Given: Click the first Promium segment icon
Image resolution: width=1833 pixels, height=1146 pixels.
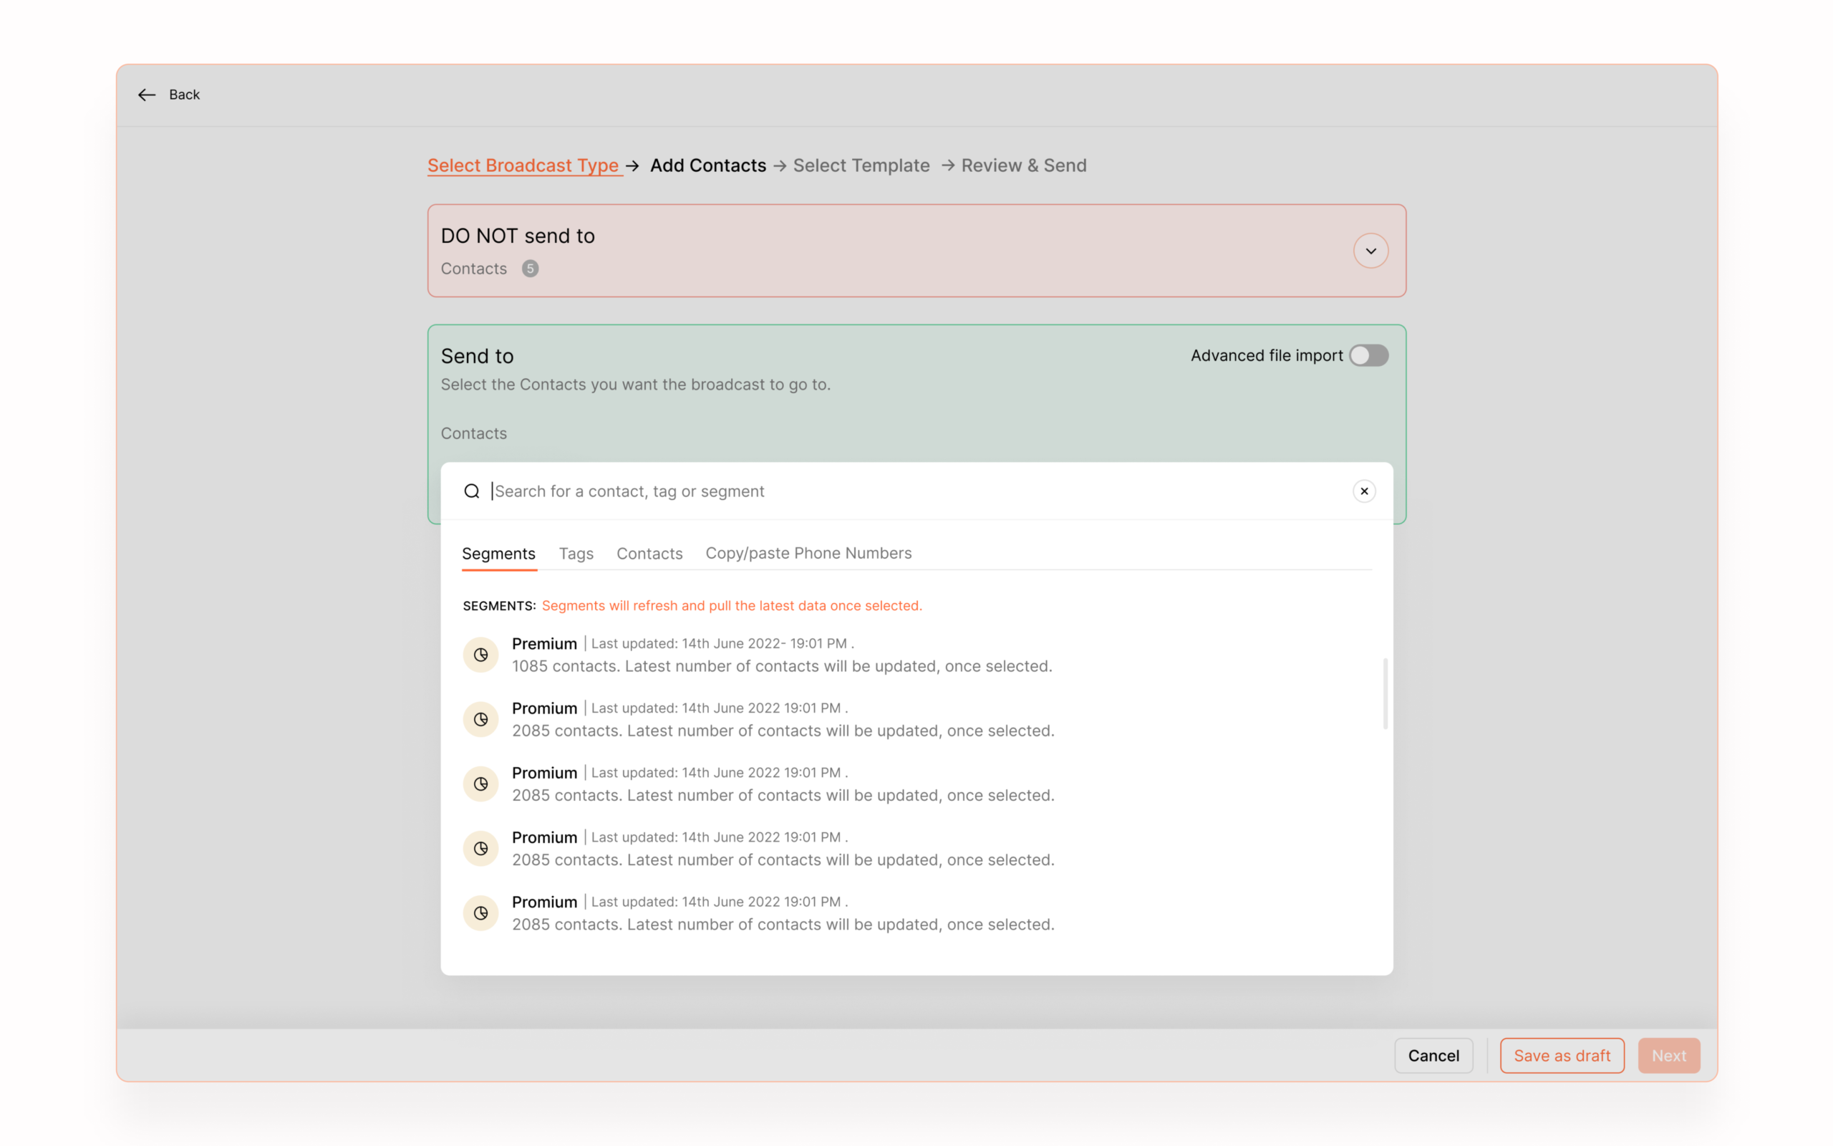Looking at the screenshot, I should click(x=480, y=719).
